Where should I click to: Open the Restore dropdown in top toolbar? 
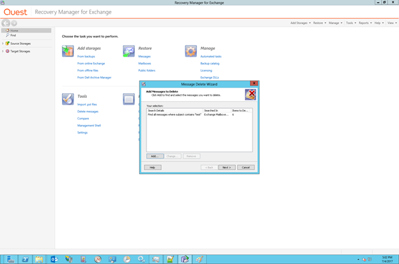click(x=319, y=23)
